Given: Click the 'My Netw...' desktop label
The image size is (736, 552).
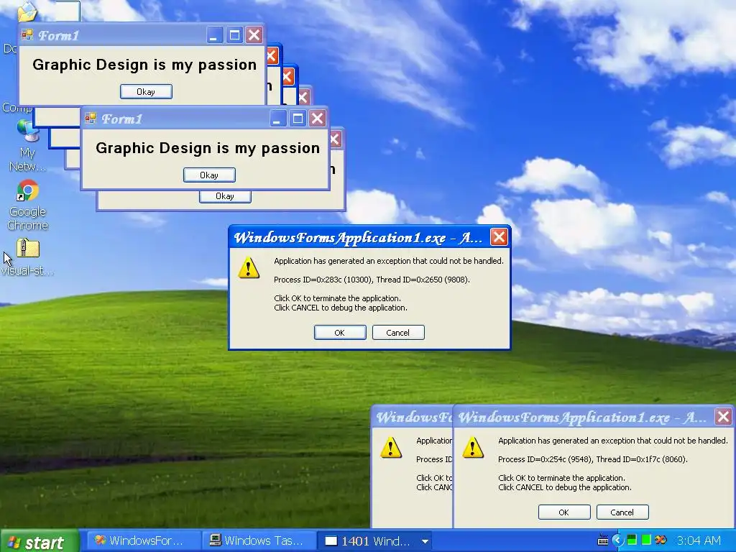Looking at the screenshot, I should click(28, 160).
